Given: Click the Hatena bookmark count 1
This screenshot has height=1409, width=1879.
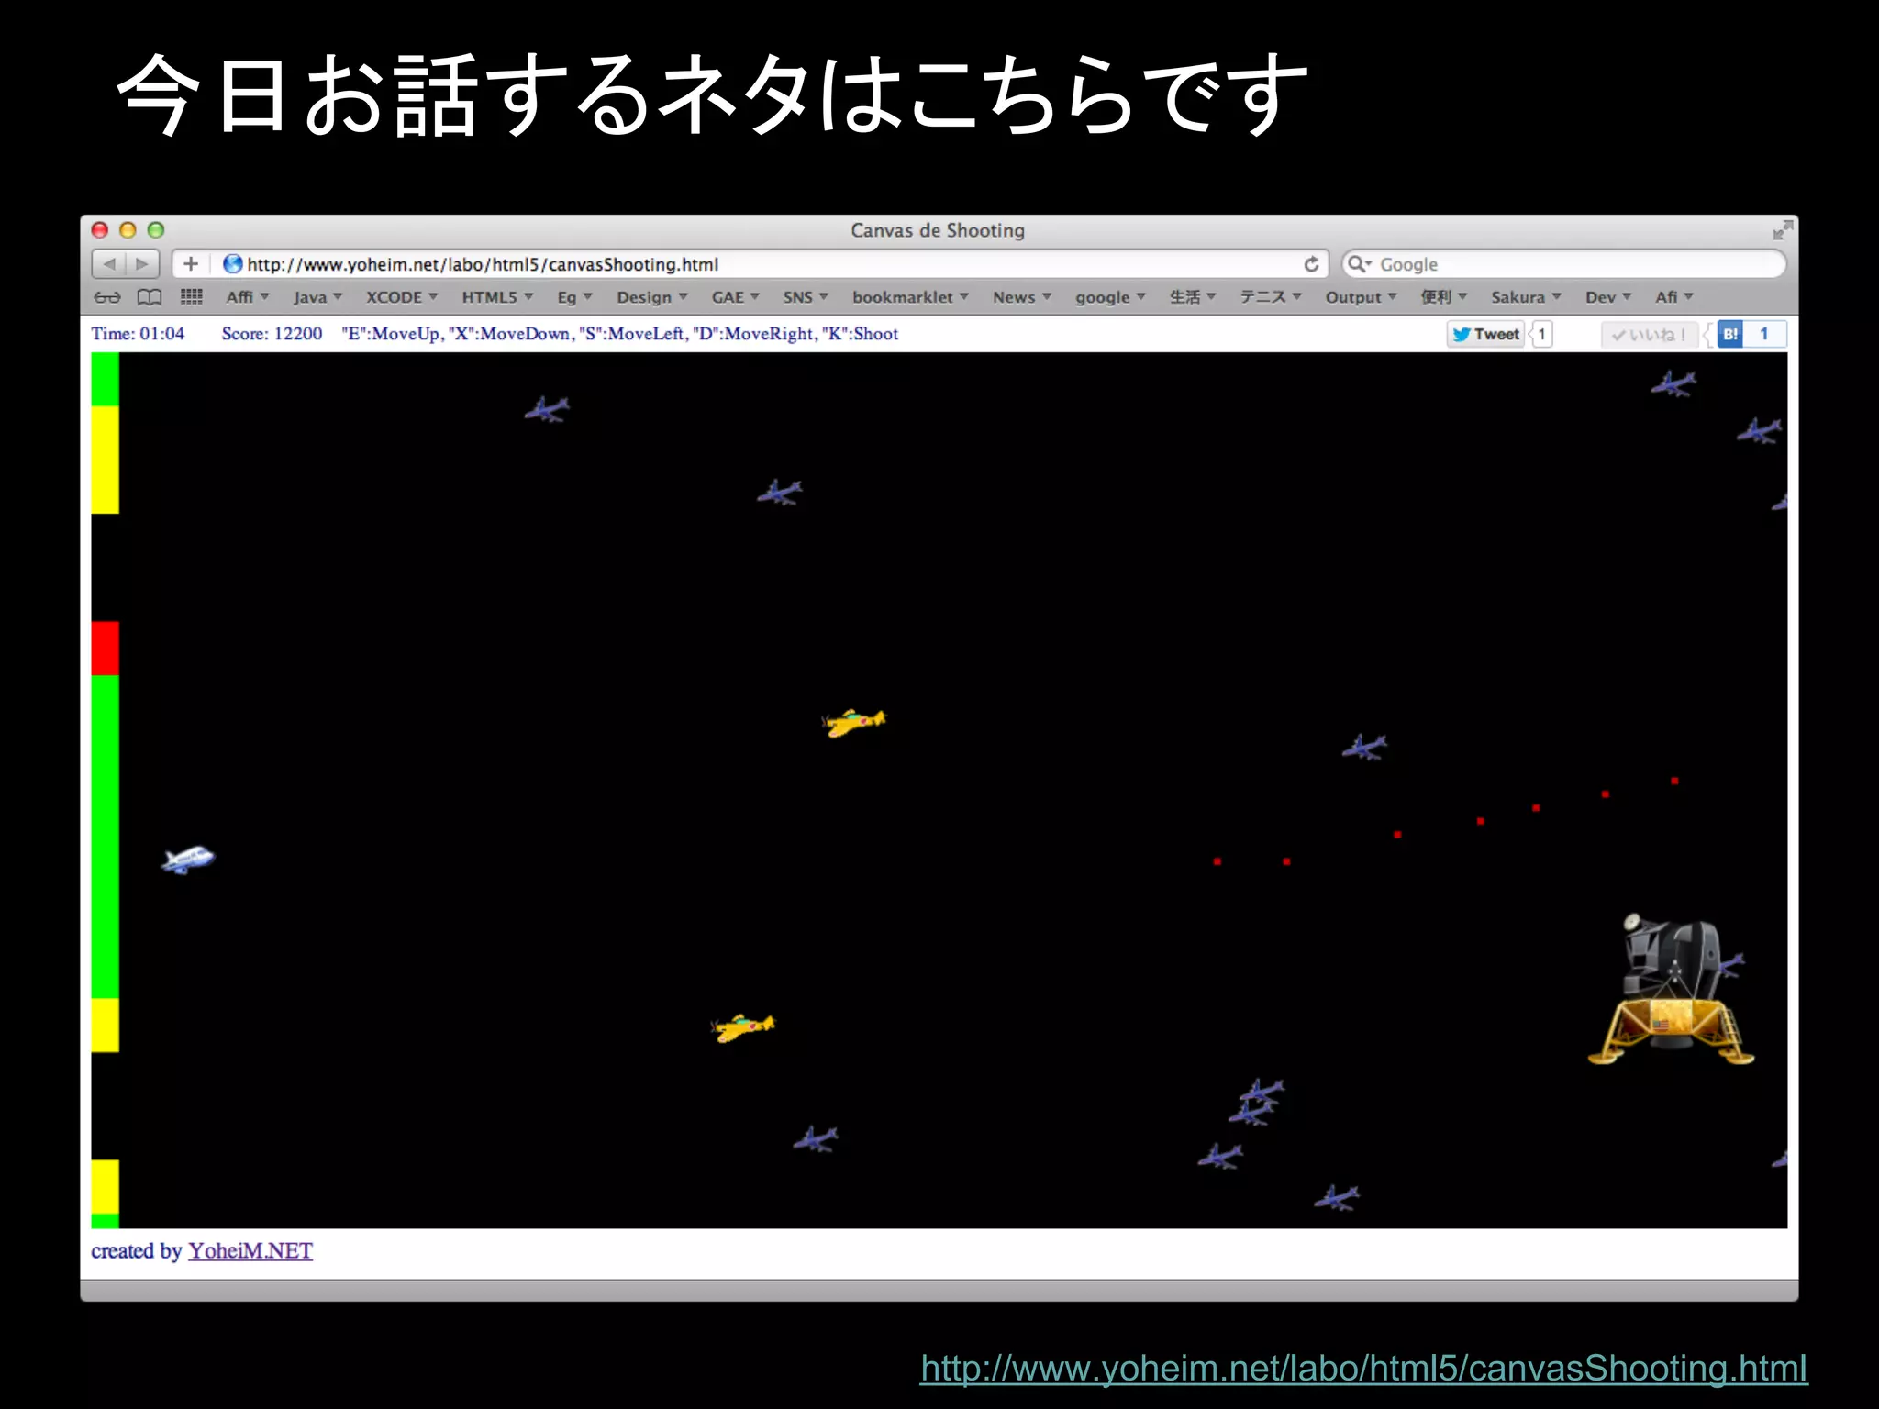Looking at the screenshot, I should [x=1763, y=335].
